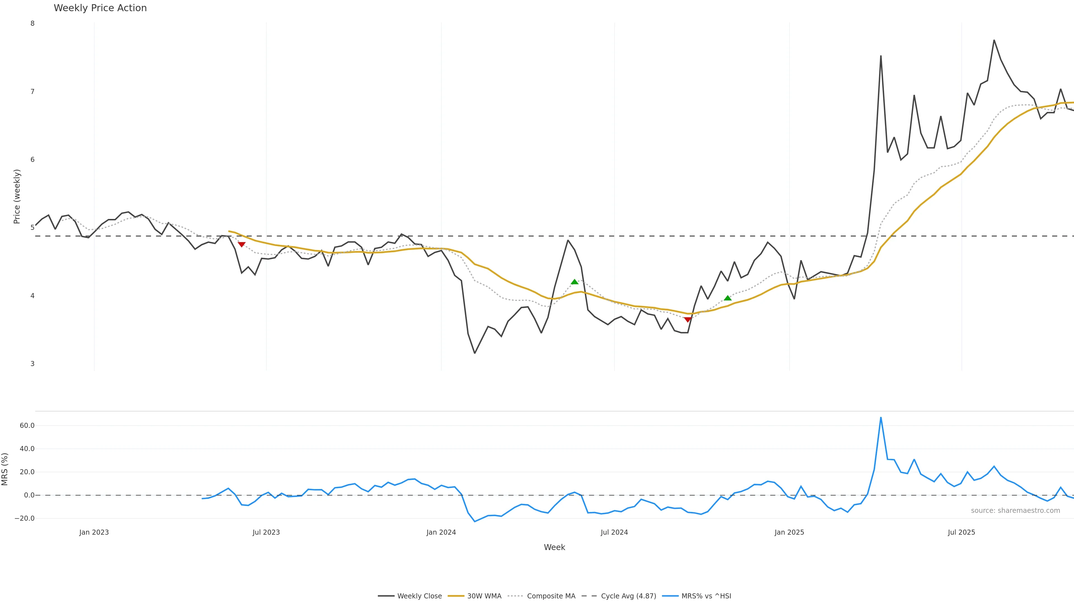This screenshot has height=604, width=1074.
Task: Hide the 30W WMA series via legend
Action: click(x=484, y=596)
